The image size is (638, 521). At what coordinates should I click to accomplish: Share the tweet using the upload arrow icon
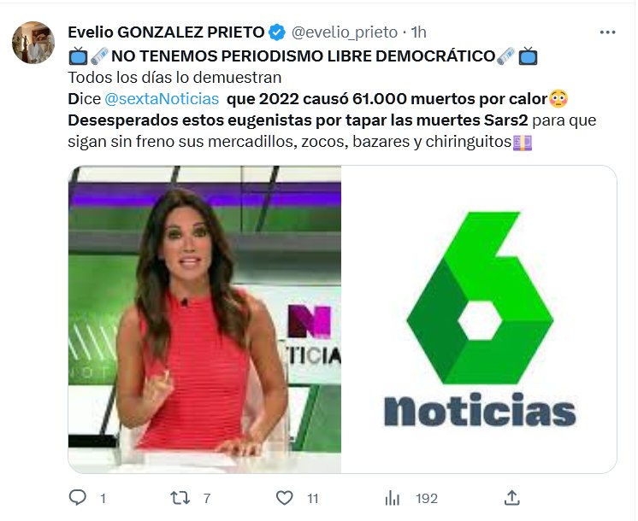click(512, 497)
